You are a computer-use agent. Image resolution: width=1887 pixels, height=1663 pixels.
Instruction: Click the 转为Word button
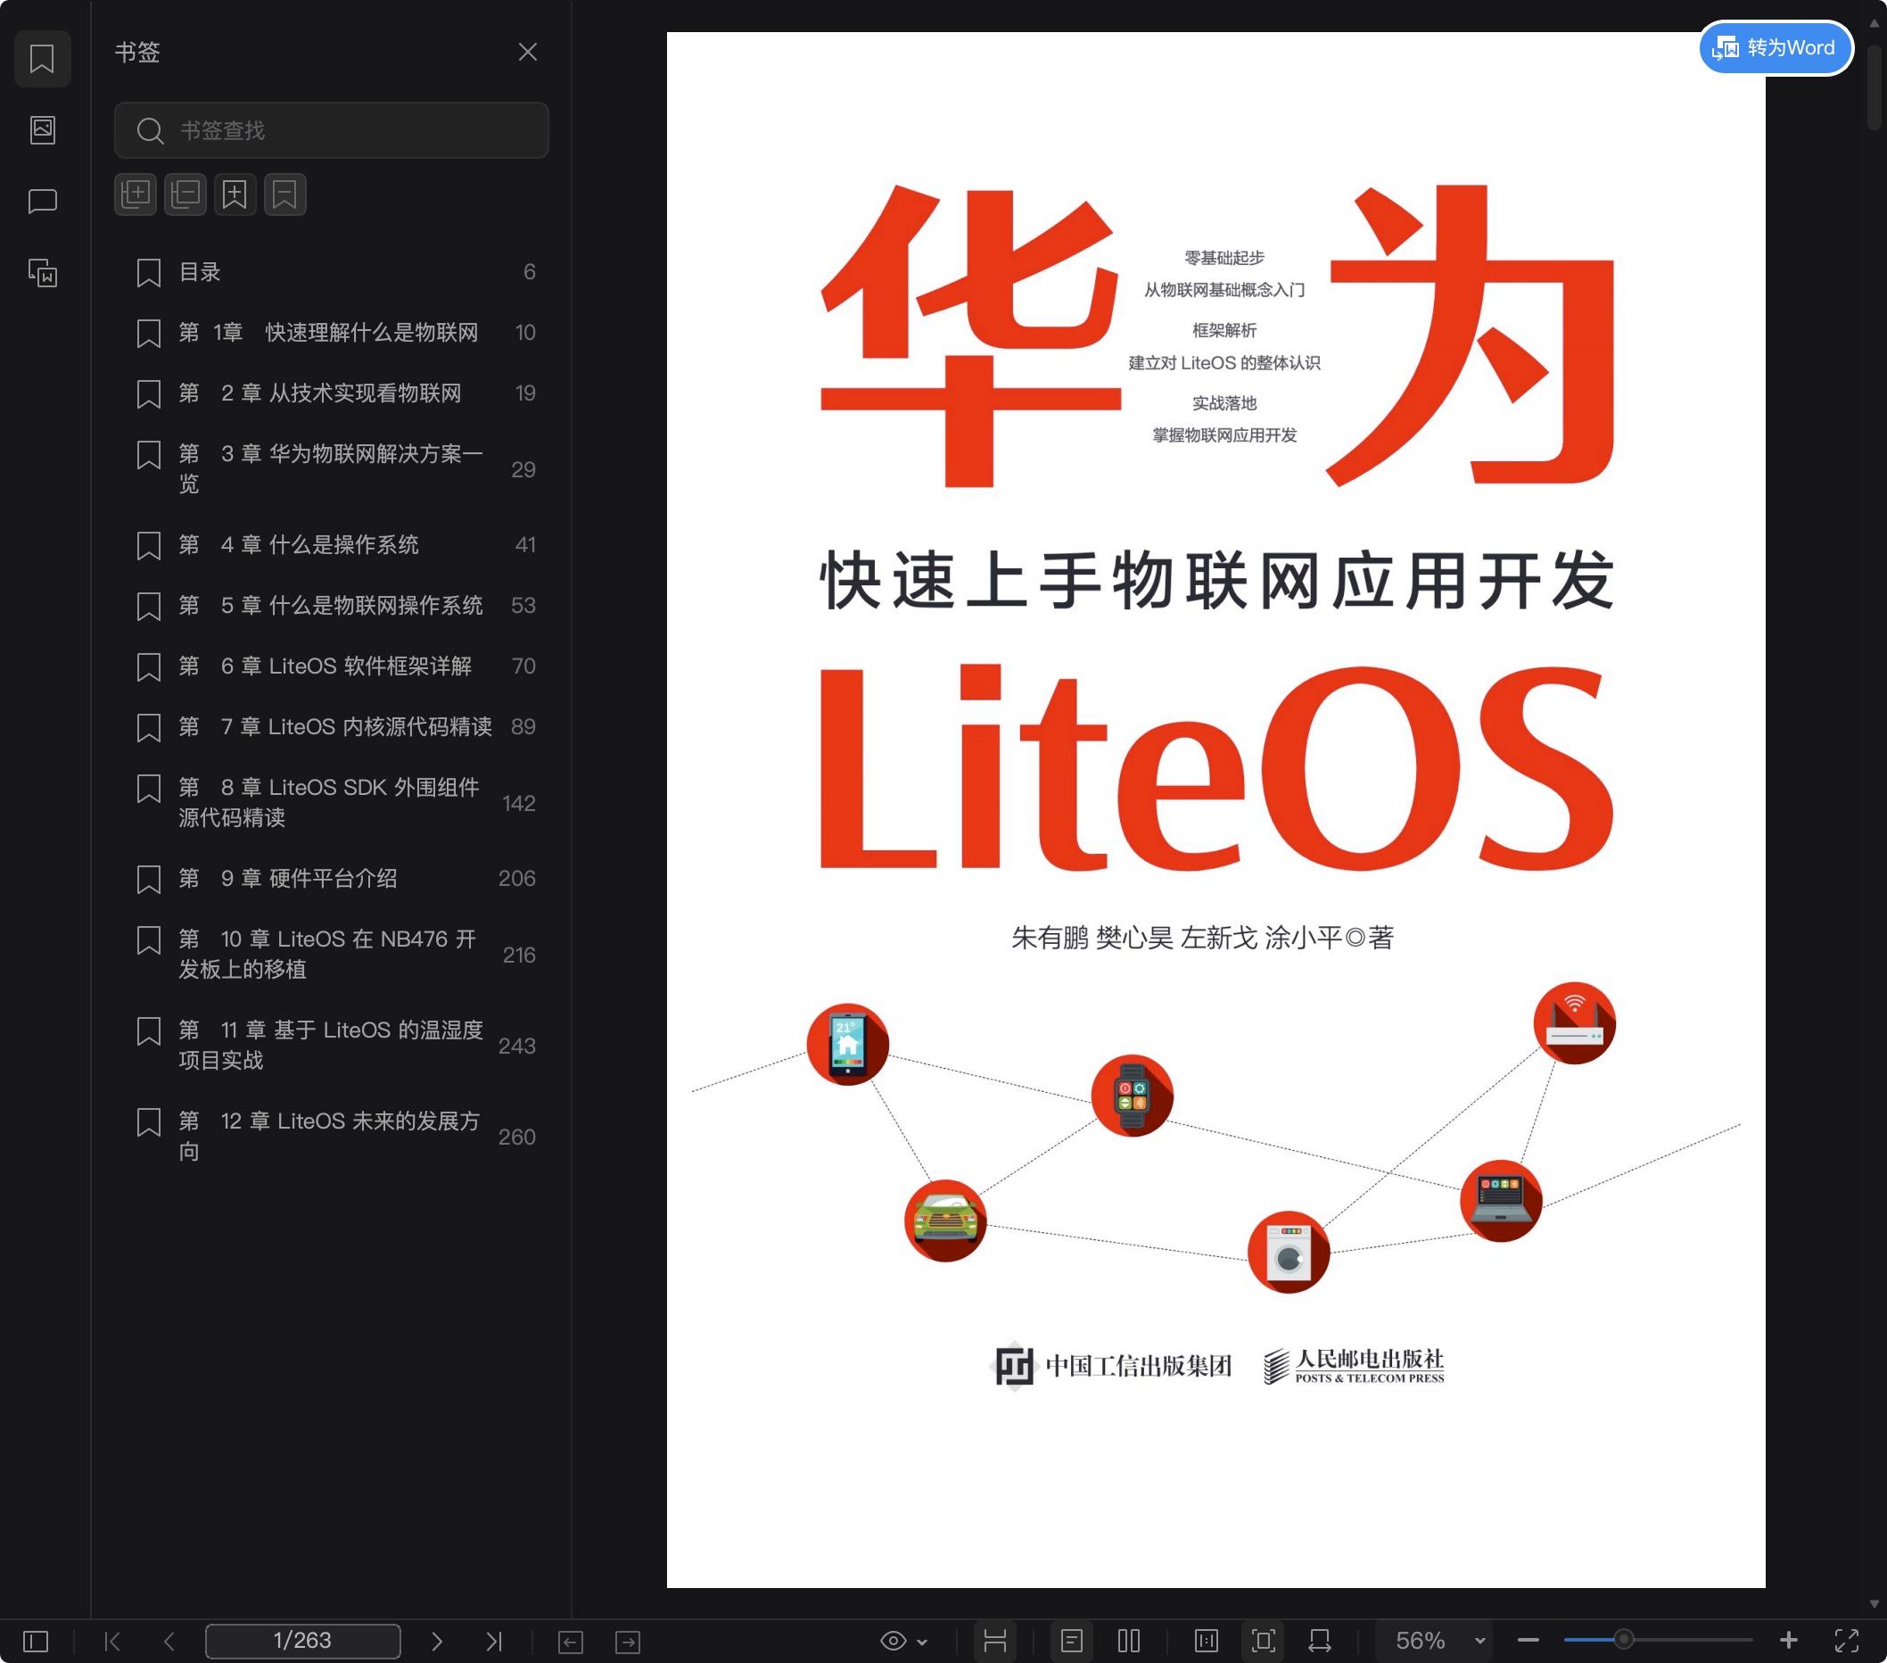[1775, 48]
